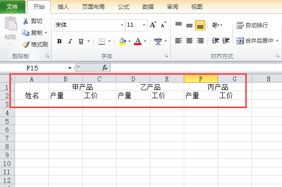Select column H header
The height and width of the screenshot is (187, 282).
click(268, 79)
